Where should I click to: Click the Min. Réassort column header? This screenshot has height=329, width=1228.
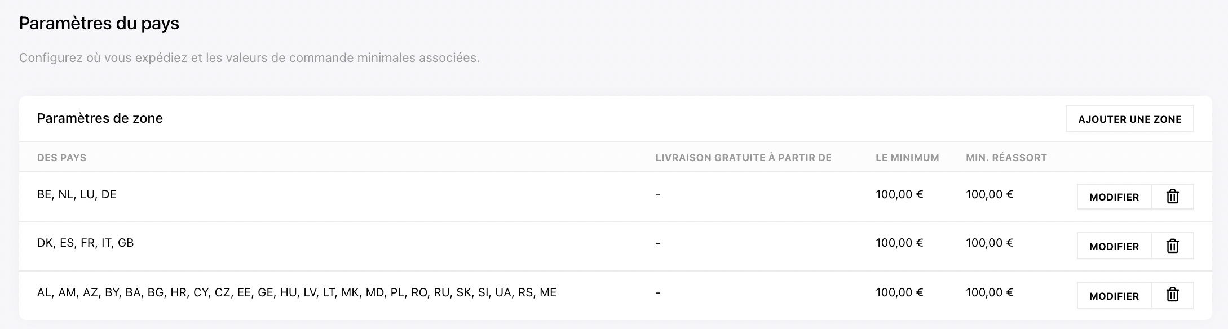1006,158
